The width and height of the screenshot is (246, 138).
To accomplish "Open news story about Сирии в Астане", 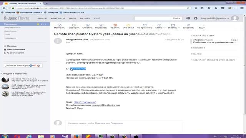I will point(30,80).
